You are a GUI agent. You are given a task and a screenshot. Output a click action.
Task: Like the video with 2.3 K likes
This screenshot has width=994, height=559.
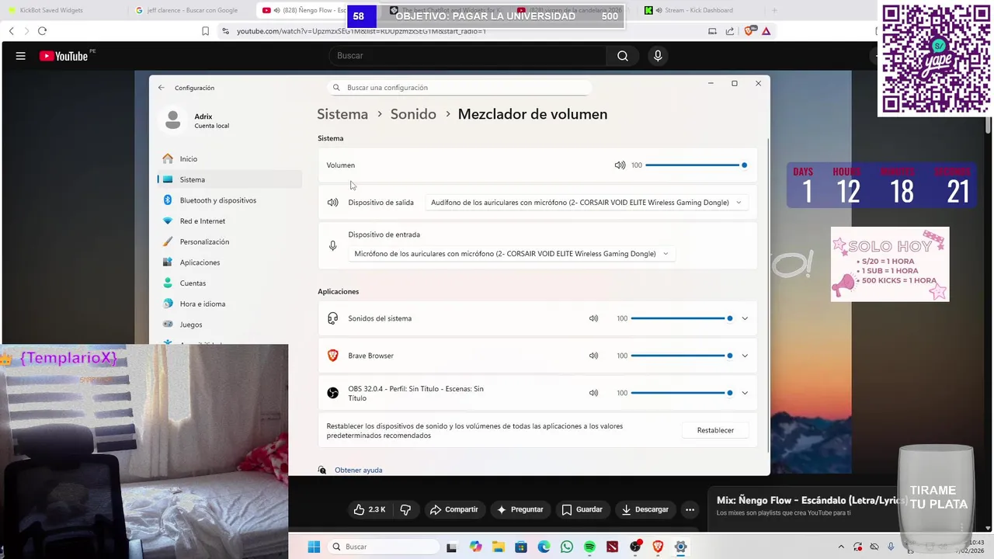click(370, 509)
